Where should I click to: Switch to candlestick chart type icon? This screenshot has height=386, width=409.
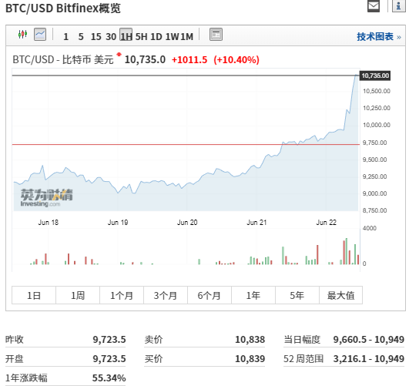pos(22,34)
